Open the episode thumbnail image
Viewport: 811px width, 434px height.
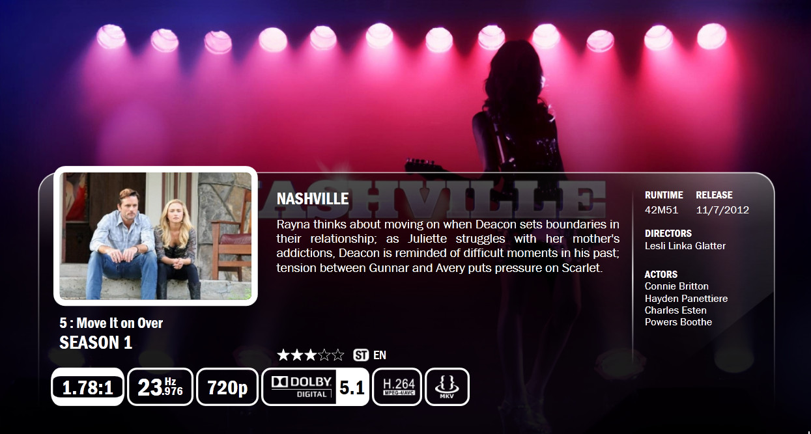(x=156, y=236)
